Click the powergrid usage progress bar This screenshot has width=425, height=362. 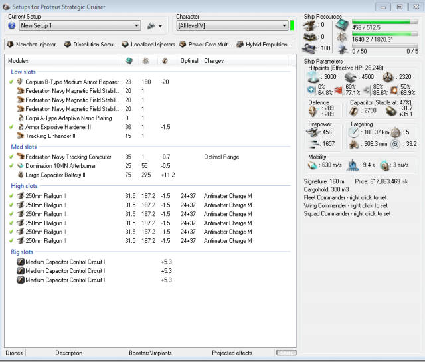click(385, 34)
